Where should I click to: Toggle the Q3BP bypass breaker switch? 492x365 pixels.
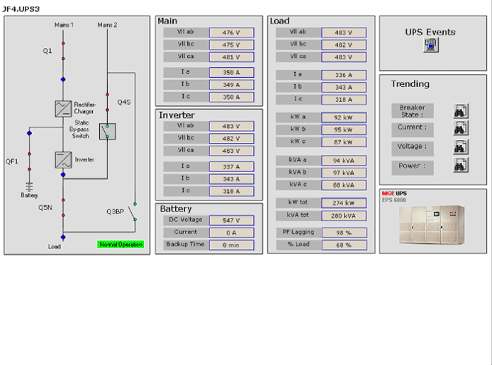point(134,212)
